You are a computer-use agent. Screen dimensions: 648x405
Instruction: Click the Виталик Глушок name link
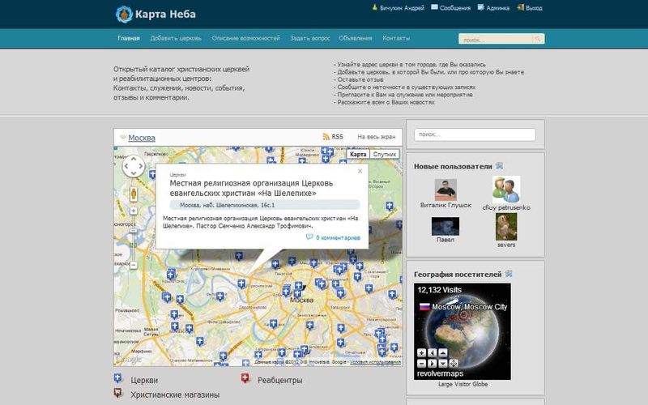coord(446,205)
